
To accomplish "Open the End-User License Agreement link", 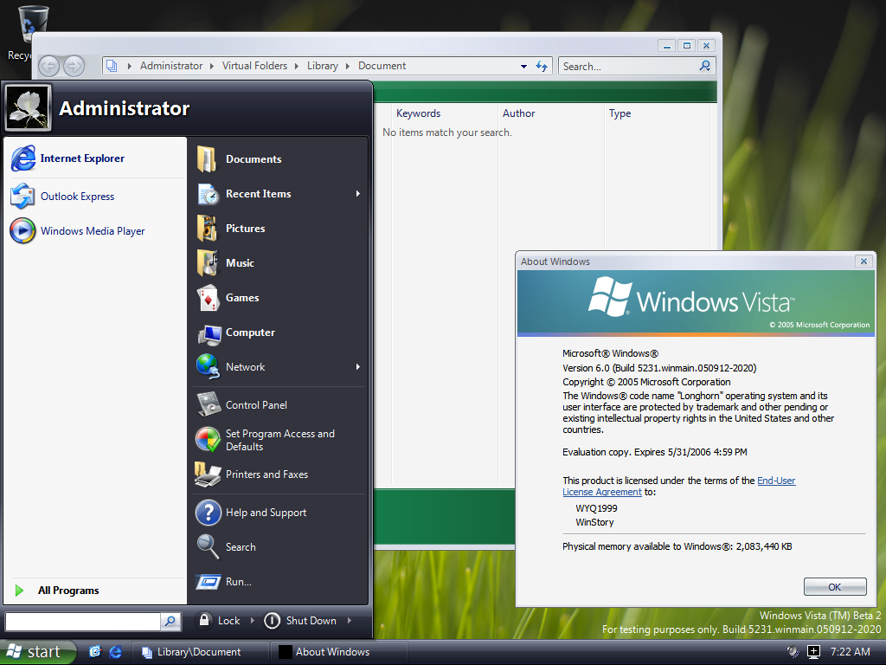I will (x=775, y=481).
